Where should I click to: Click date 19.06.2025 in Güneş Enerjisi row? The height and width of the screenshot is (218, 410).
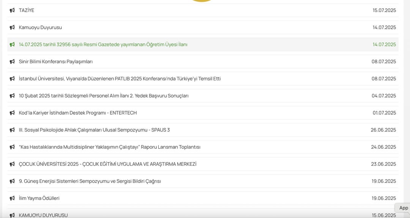click(x=383, y=181)
